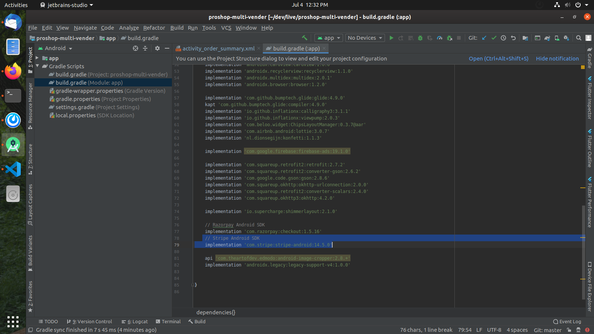594x334 pixels.
Task: Switch to activity_order_summary.xml tab
Action: tap(218, 49)
